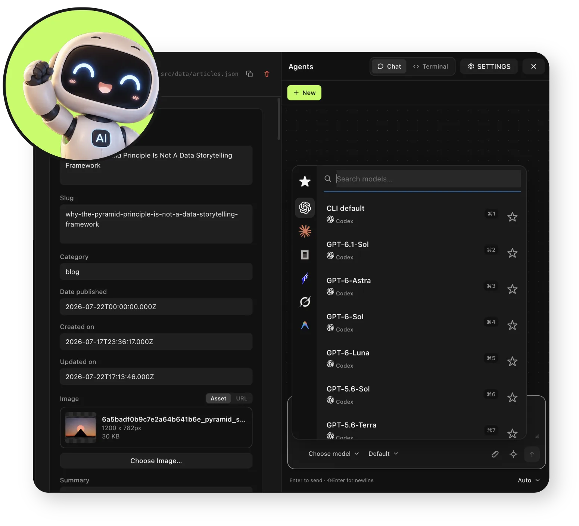The width and height of the screenshot is (579, 526).
Task: Click the Updated on date field
Action: pos(156,377)
